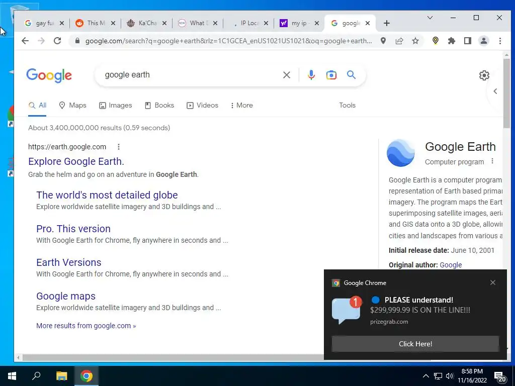Dismiss the Google Chrome notification popup

point(493,282)
